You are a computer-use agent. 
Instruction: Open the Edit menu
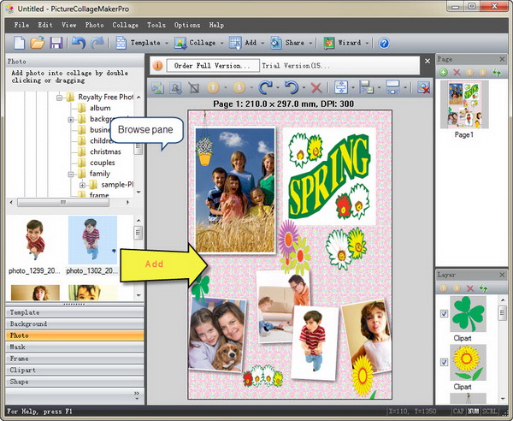click(x=45, y=25)
